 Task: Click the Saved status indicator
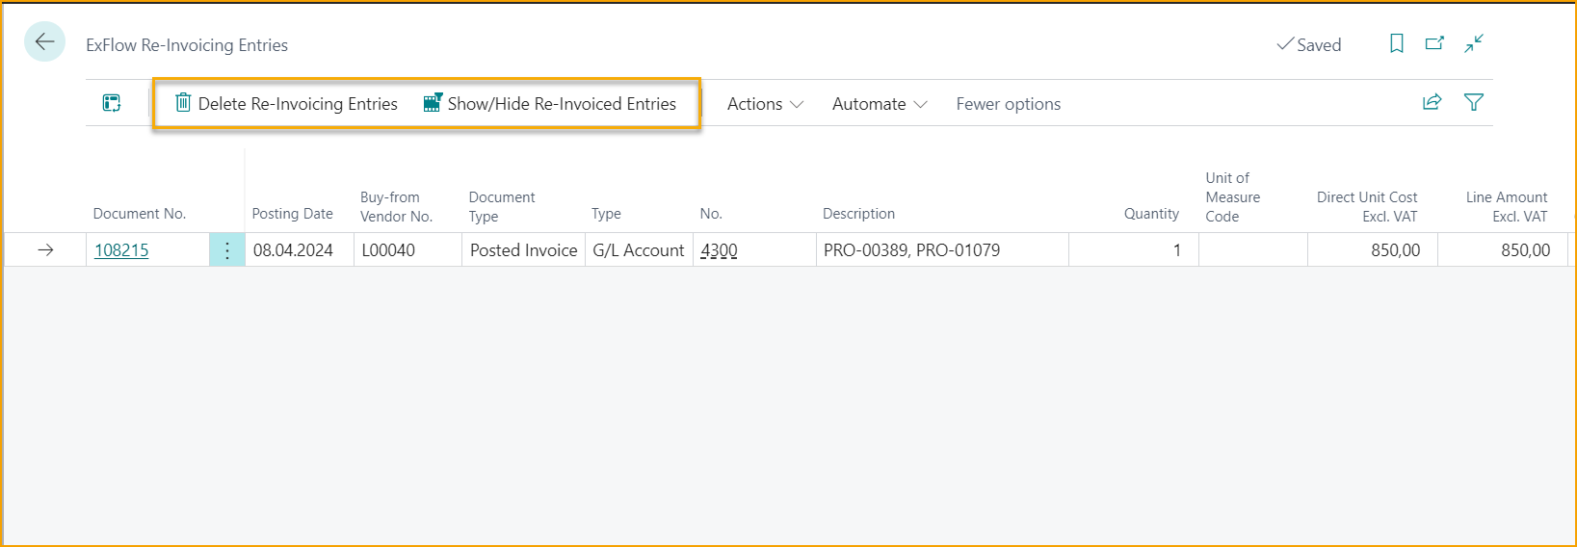tap(1308, 44)
